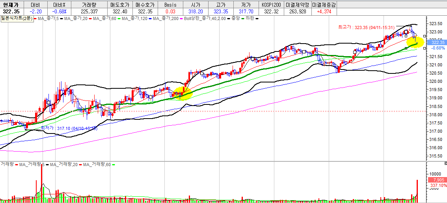Click the 최고가 : 323.35 chart annotation
This screenshot has width=447, height=203.
[x=366, y=27]
